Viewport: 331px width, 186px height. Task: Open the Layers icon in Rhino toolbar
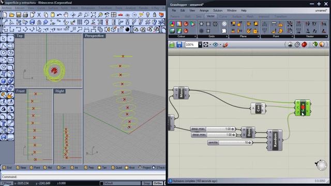(x=161, y=15)
